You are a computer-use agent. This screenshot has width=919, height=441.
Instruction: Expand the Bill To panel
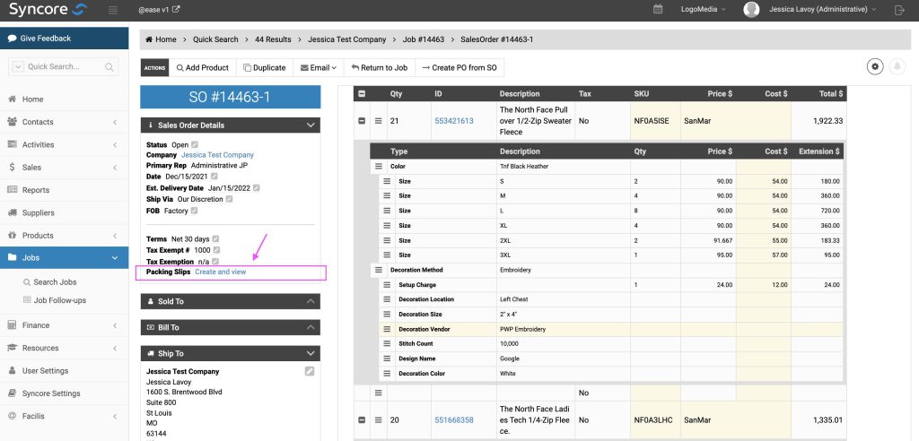311,327
